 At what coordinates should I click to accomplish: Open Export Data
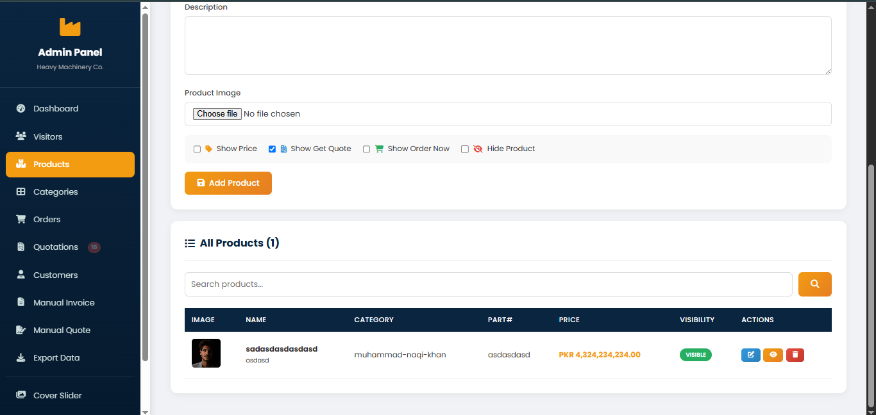70,357
